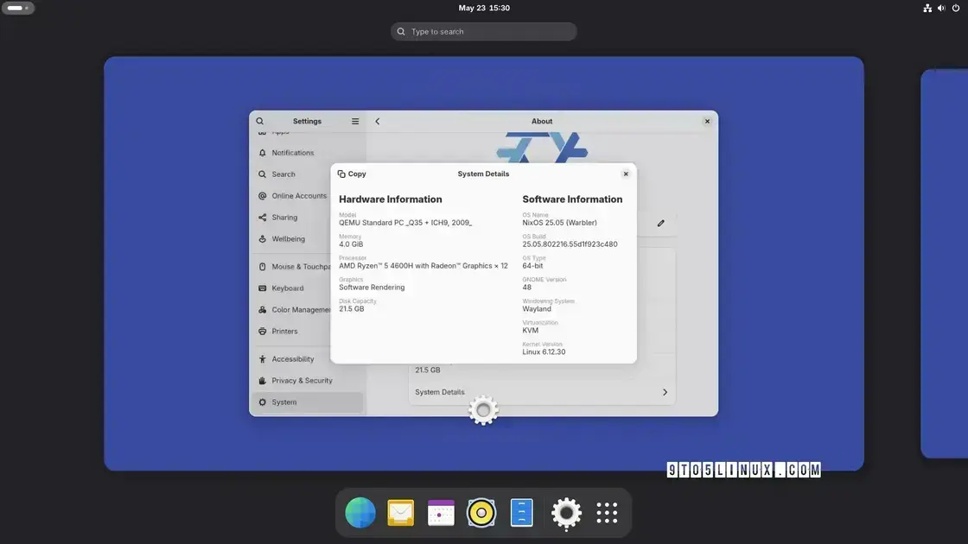968x544 pixels.
Task: Open the System Details row
Action: tap(541, 392)
